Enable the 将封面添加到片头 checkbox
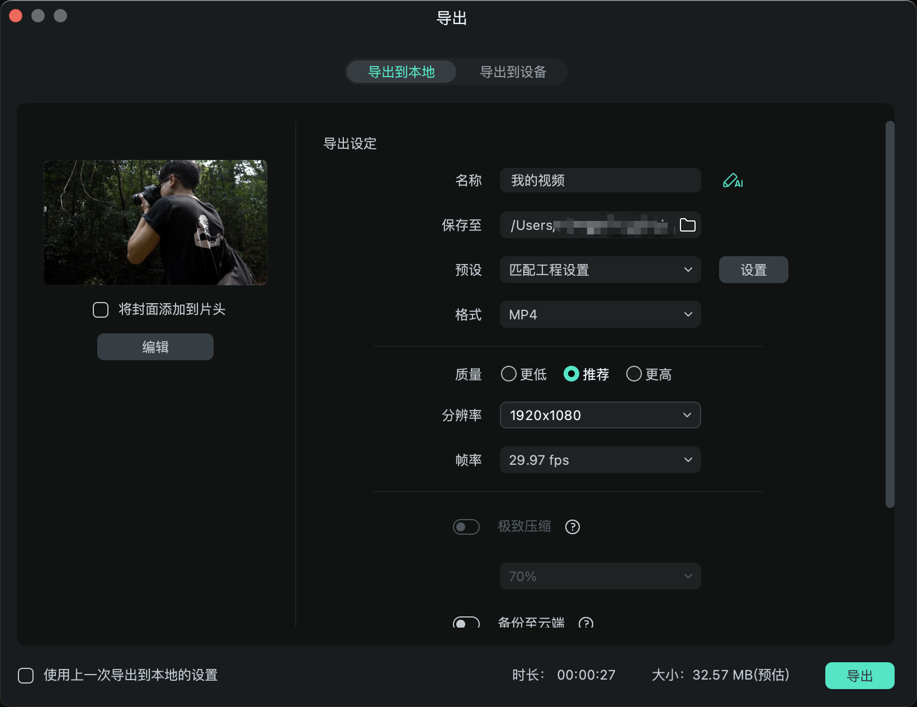 click(x=101, y=309)
